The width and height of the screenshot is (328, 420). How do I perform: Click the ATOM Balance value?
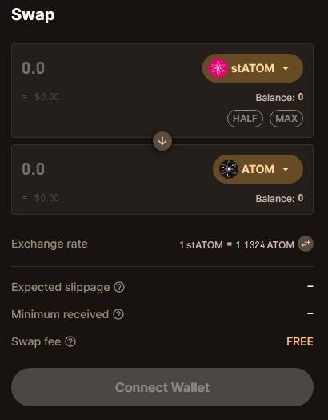(301, 198)
